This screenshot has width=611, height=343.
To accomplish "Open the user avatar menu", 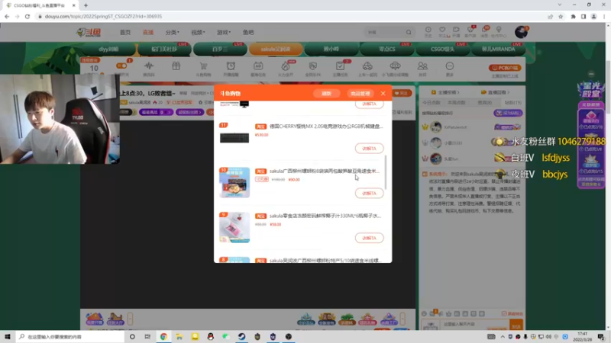I will pos(521,32).
